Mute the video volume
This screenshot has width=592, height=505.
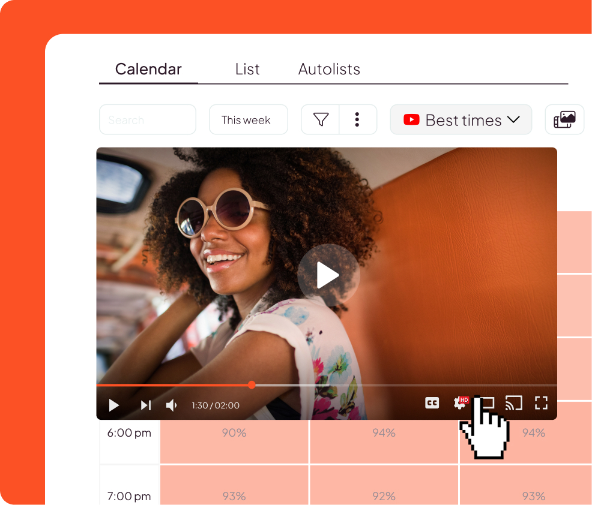pyautogui.click(x=172, y=405)
